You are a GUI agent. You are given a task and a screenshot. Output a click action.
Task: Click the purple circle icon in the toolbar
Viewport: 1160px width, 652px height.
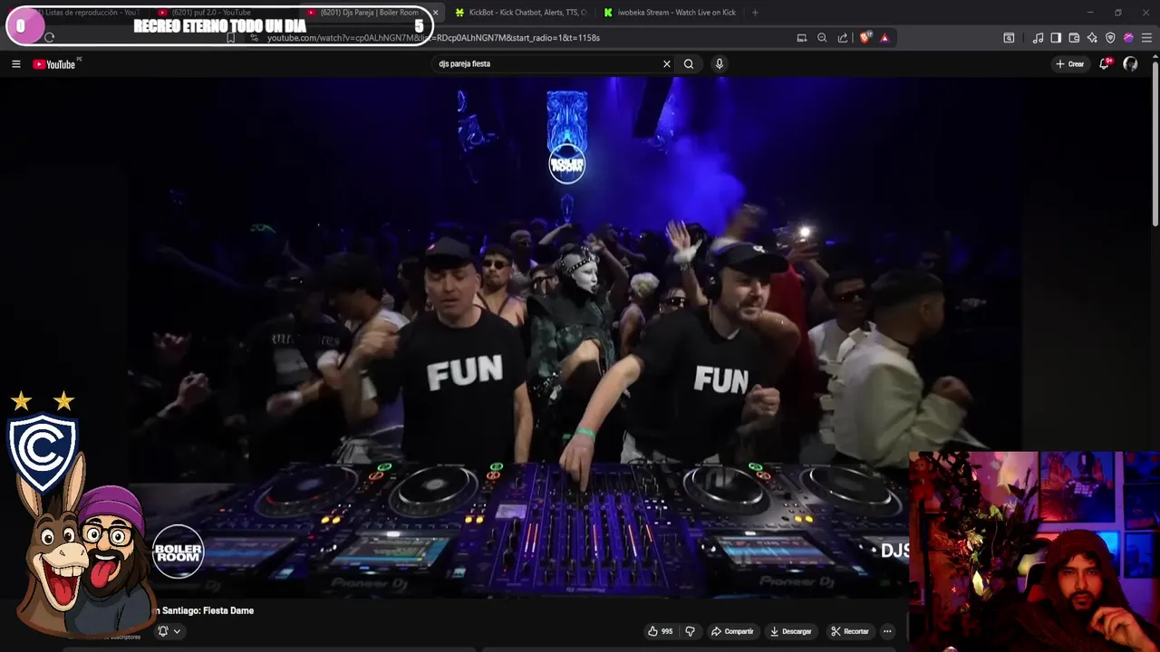click(x=1128, y=38)
